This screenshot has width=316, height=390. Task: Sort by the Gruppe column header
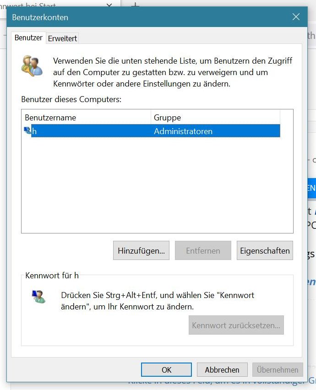(x=216, y=117)
